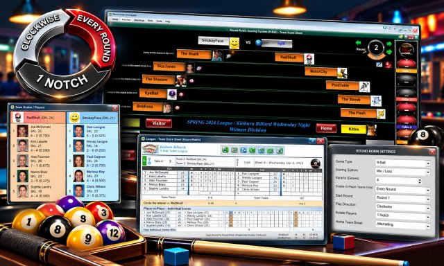444x266 pixels.
Task: Click The Flash team avatar
Action: (x=381, y=114)
